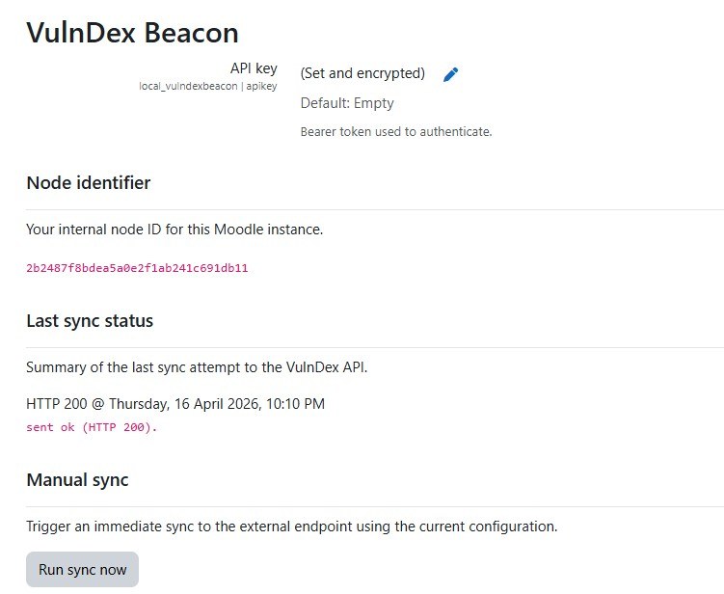The height and width of the screenshot is (594, 724).
Task: Click the Run sync now button
Action: (82, 570)
